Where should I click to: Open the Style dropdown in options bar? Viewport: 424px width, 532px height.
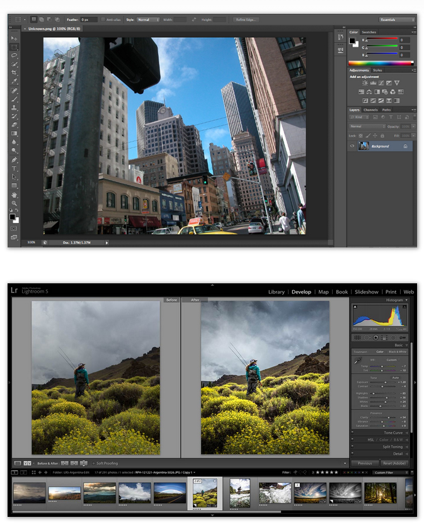tap(147, 20)
